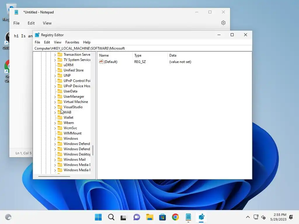Expand the Virtual Machine key
The image size is (299, 224).
click(55, 102)
